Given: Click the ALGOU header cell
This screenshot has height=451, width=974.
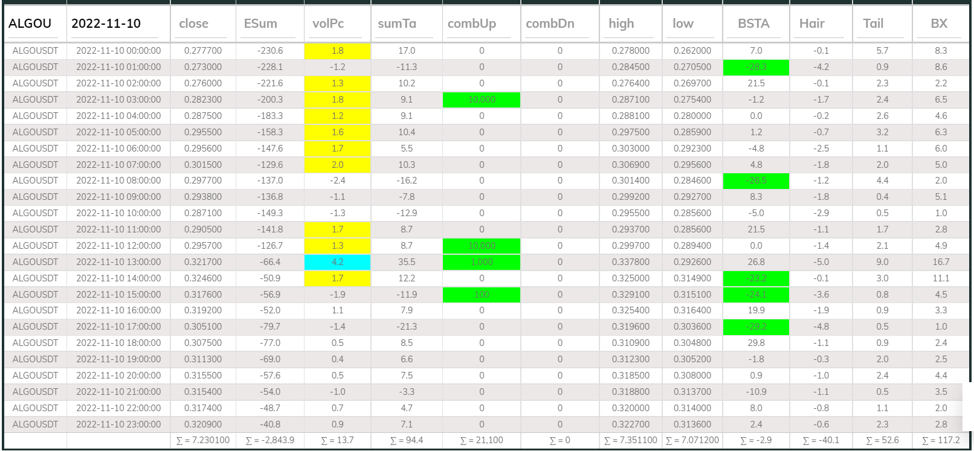Looking at the screenshot, I should point(30,24).
